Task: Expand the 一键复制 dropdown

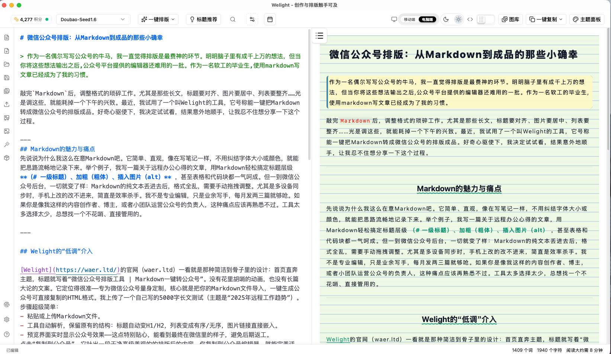Action: tap(546, 19)
